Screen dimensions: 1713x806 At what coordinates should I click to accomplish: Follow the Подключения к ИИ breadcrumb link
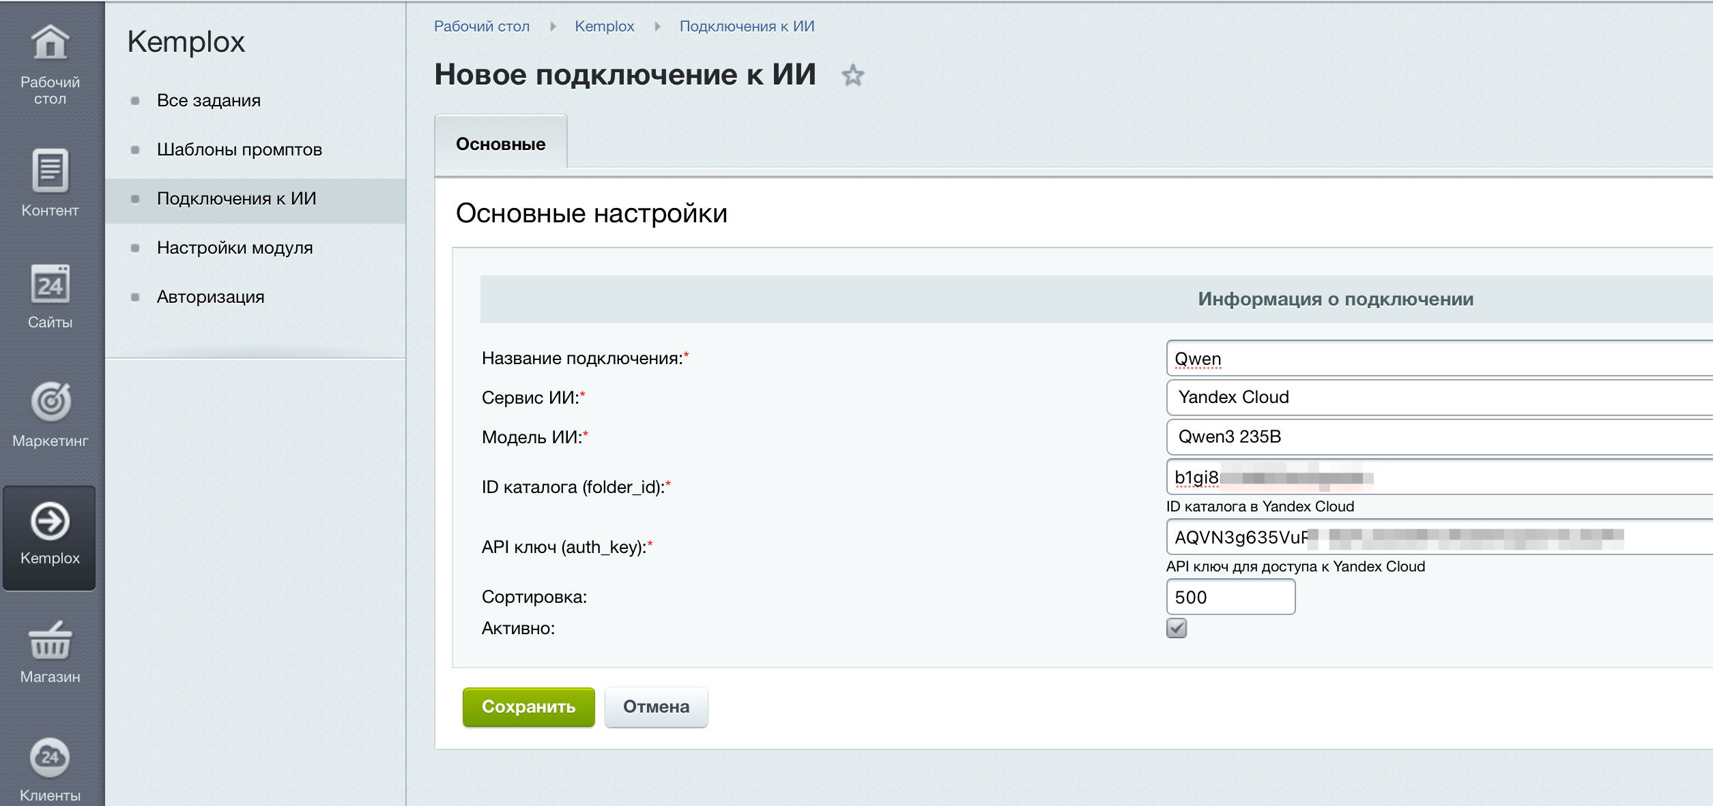tap(747, 26)
